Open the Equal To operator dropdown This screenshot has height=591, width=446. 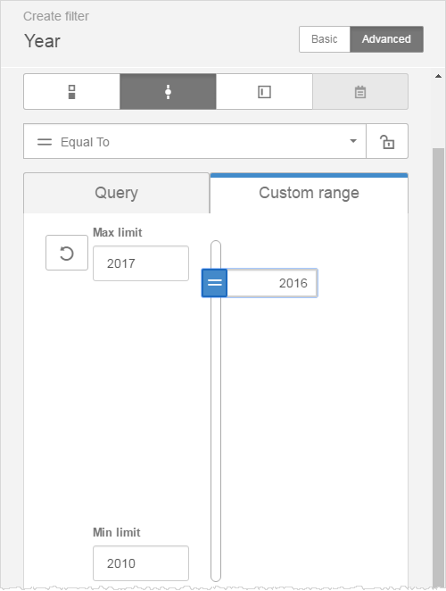coord(194,141)
